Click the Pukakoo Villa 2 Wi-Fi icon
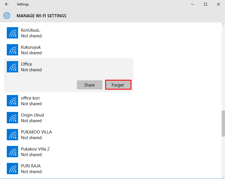The image size is (225, 179). click(x=12, y=152)
